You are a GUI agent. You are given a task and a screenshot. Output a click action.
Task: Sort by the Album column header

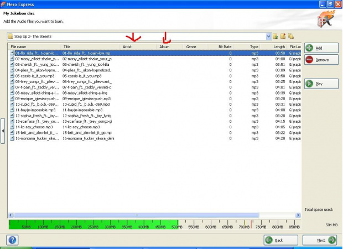pyautogui.click(x=164, y=47)
